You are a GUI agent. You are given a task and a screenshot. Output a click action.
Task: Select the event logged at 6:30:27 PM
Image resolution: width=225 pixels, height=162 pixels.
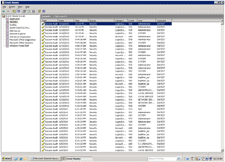click(107, 116)
